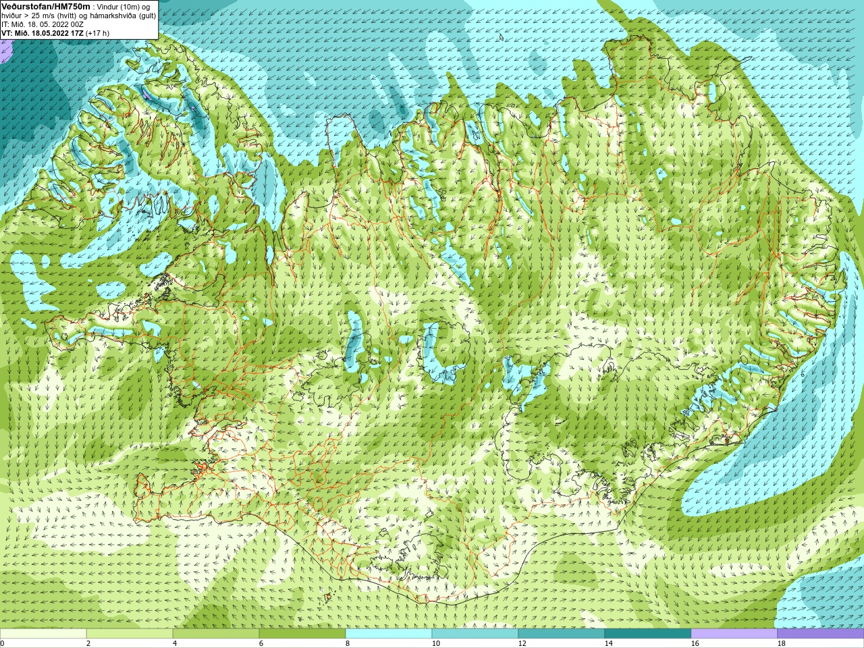Click the lavender 16–18 m/s legend swatch
This screenshot has width=864, height=648.
[x=734, y=634]
